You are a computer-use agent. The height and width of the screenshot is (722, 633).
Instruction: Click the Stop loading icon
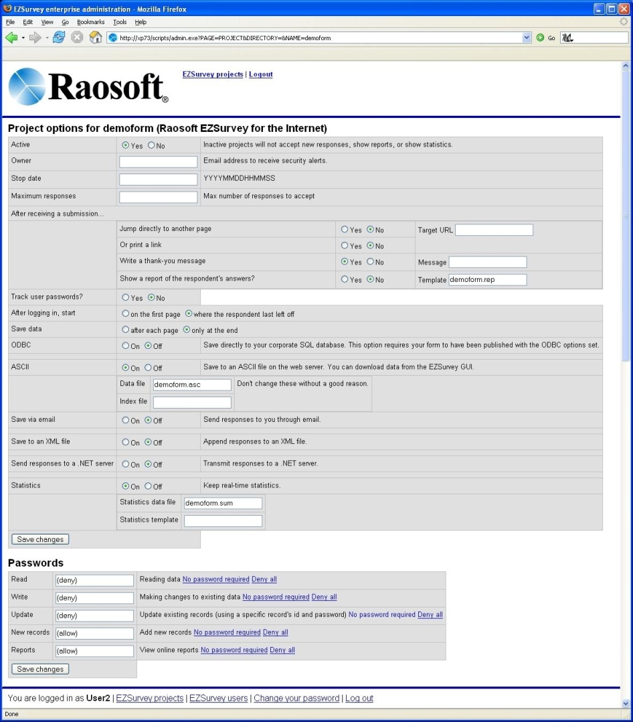(x=77, y=38)
